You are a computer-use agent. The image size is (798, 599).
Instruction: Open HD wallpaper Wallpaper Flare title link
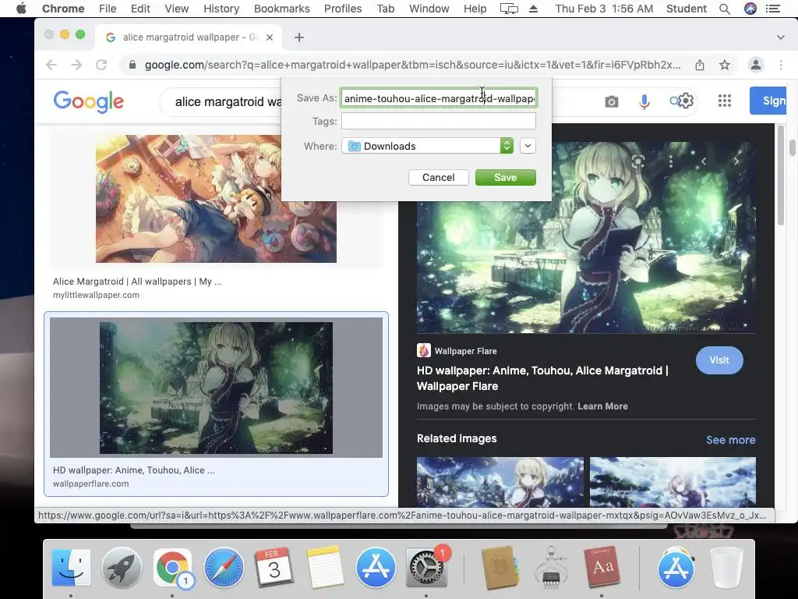542,378
